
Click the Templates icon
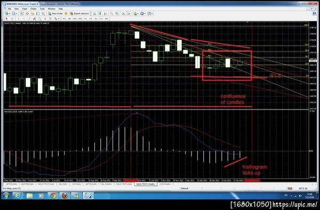tap(149, 13)
